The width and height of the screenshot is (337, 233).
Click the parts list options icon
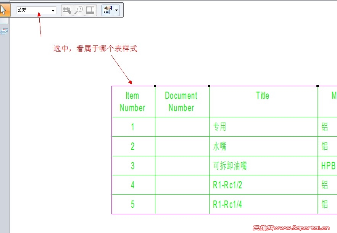click(x=108, y=10)
